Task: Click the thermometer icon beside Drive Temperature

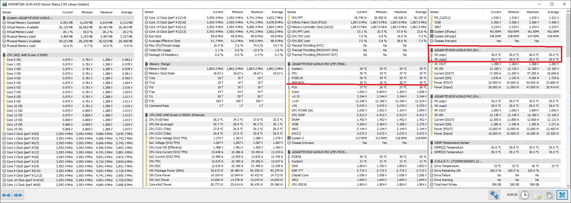Action: point(432,166)
